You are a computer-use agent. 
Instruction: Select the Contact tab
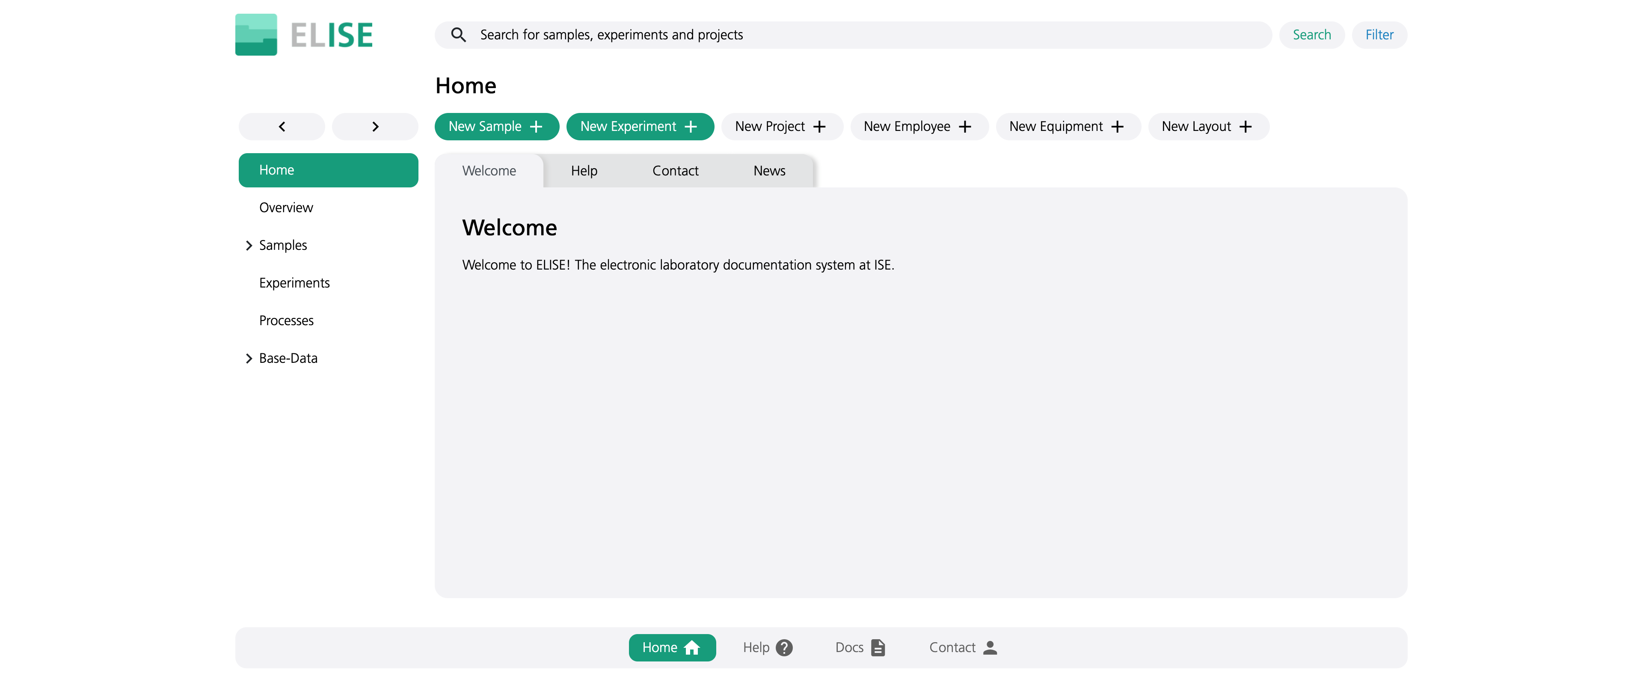pos(675,170)
